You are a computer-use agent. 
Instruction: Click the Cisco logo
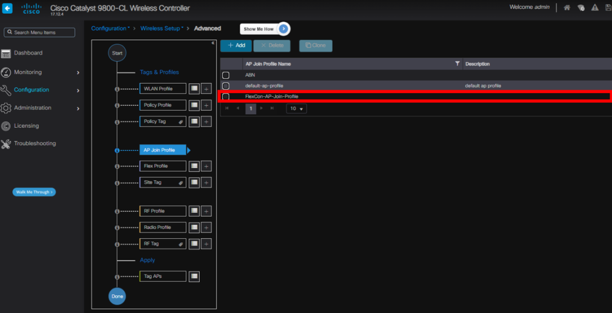click(31, 8)
